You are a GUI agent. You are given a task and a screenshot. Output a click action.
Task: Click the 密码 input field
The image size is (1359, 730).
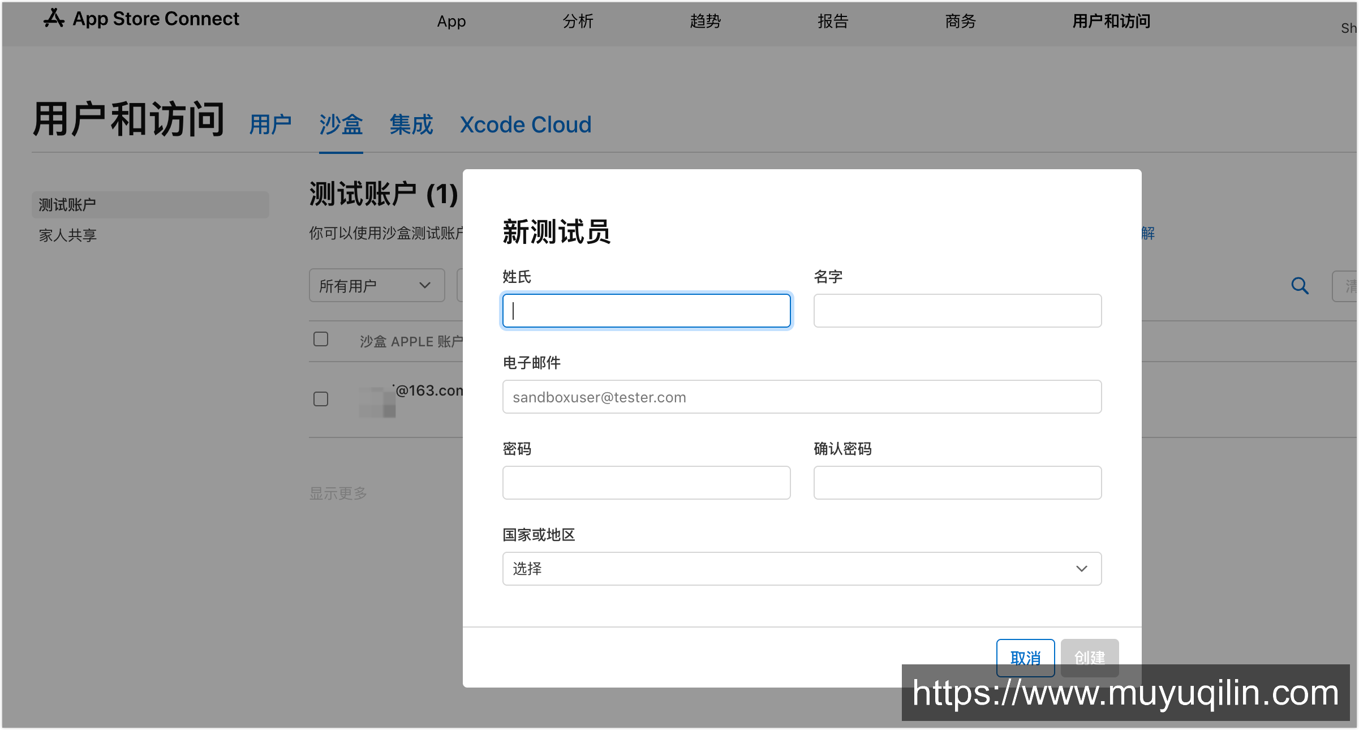(x=646, y=483)
